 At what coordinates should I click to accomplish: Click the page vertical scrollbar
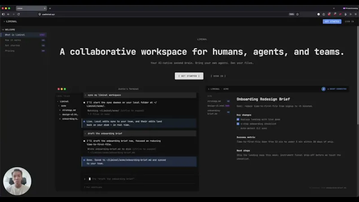(358, 75)
